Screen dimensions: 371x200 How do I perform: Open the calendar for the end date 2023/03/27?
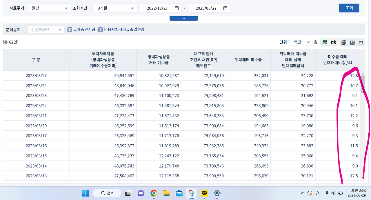point(225,8)
